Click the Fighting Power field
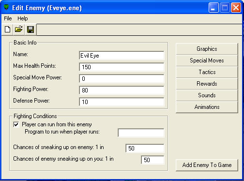 pos(122,90)
